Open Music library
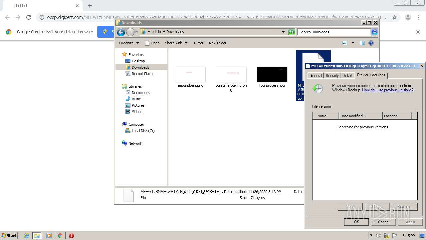 tap(136, 99)
